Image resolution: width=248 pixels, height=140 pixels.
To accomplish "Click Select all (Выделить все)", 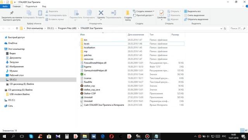I will (192, 11).
